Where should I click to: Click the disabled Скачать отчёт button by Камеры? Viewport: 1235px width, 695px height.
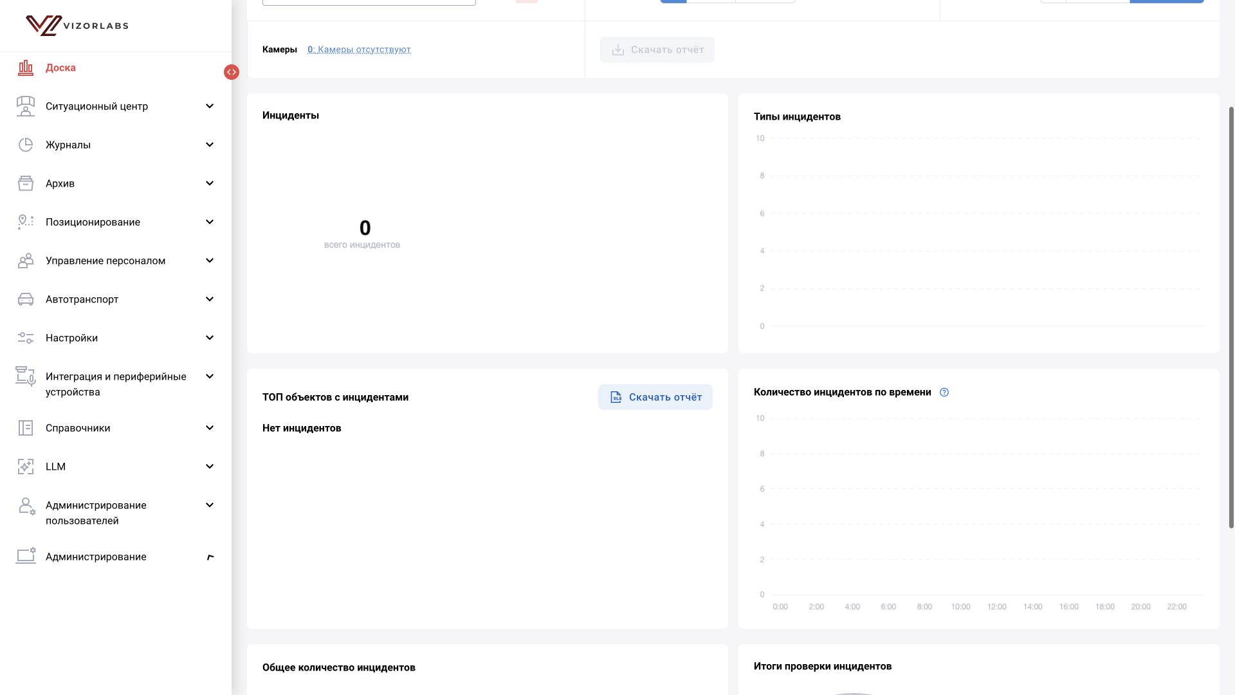[657, 50]
